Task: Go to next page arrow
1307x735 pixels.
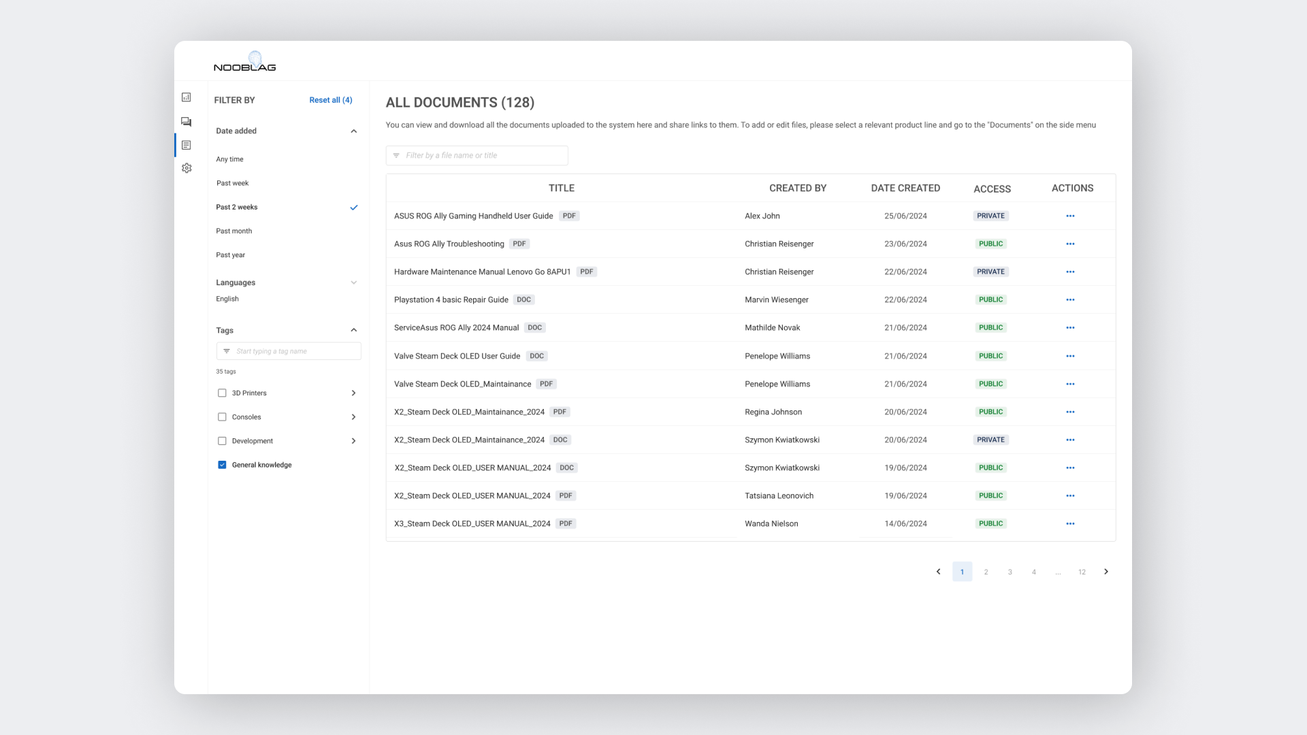Action: tap(1106, 572)
